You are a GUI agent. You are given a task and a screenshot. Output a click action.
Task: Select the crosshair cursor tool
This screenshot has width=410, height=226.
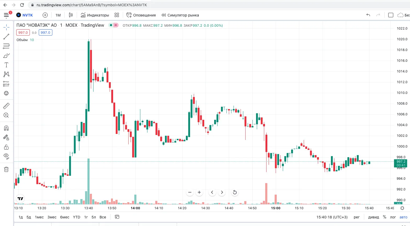6,27
